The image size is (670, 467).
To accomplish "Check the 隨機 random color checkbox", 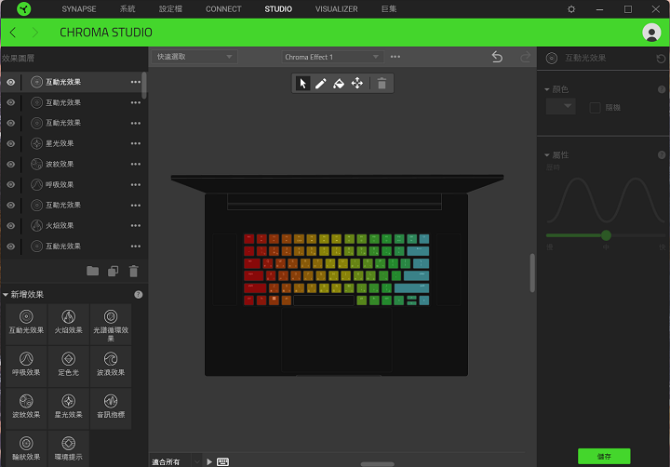I will 595,108.
